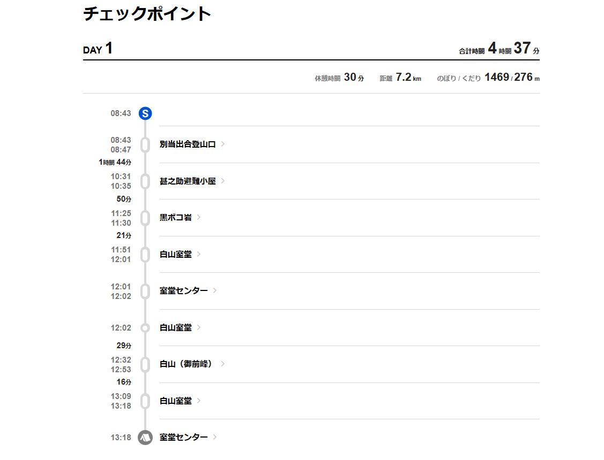This screenshot has height=460, width=604.
Task: Click the timeline marker for 室堂センター at 12:01
Action: [145, 292]
